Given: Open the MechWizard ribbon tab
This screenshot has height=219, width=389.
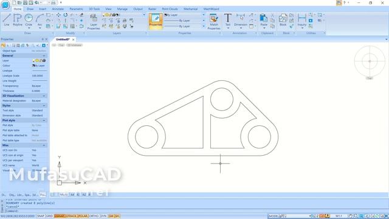Looking at the screenshot, I should (x=211, y=9).
